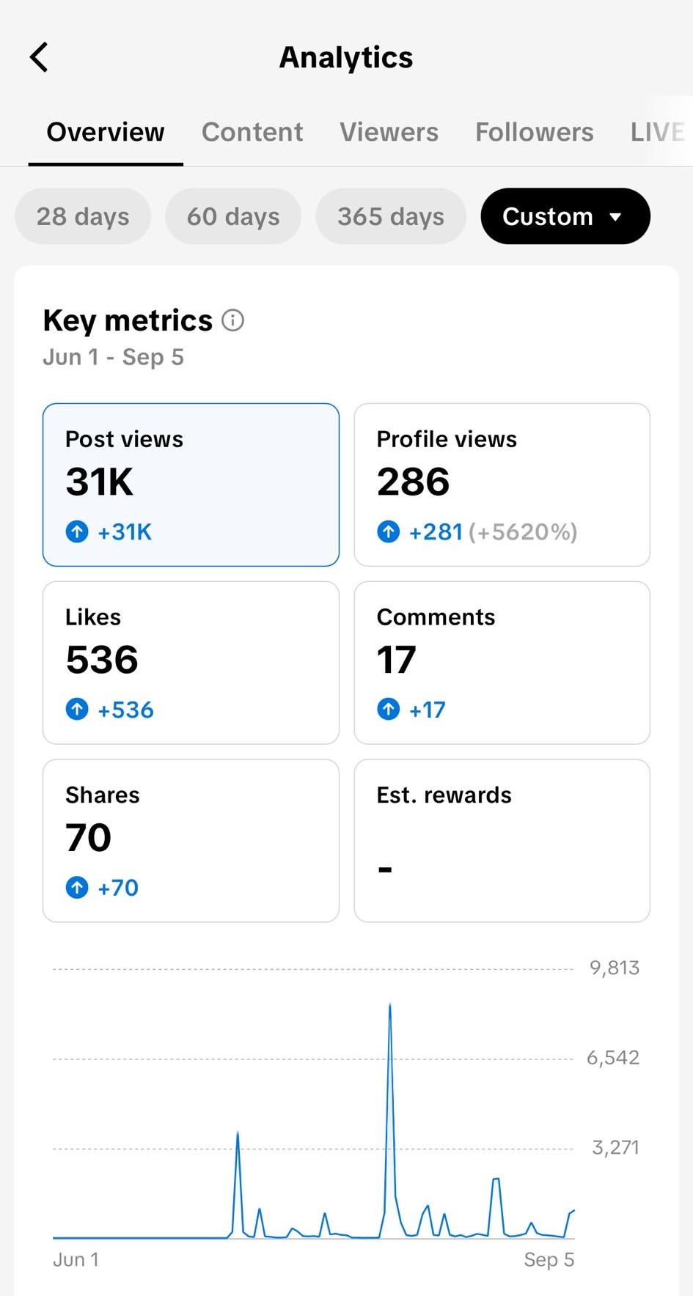This screenshot has height=1296, width=693.
Task: Tap the Custom date range chevron
Action: tap(616, 216)
